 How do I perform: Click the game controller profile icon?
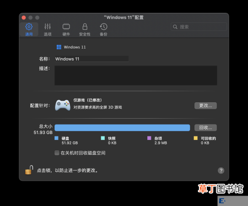62,105
